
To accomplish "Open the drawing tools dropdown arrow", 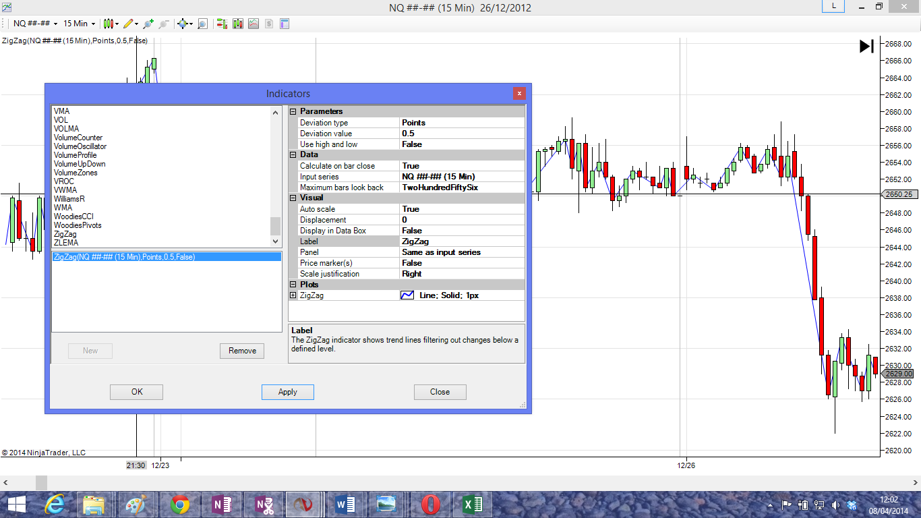I will tap(137, 24).
